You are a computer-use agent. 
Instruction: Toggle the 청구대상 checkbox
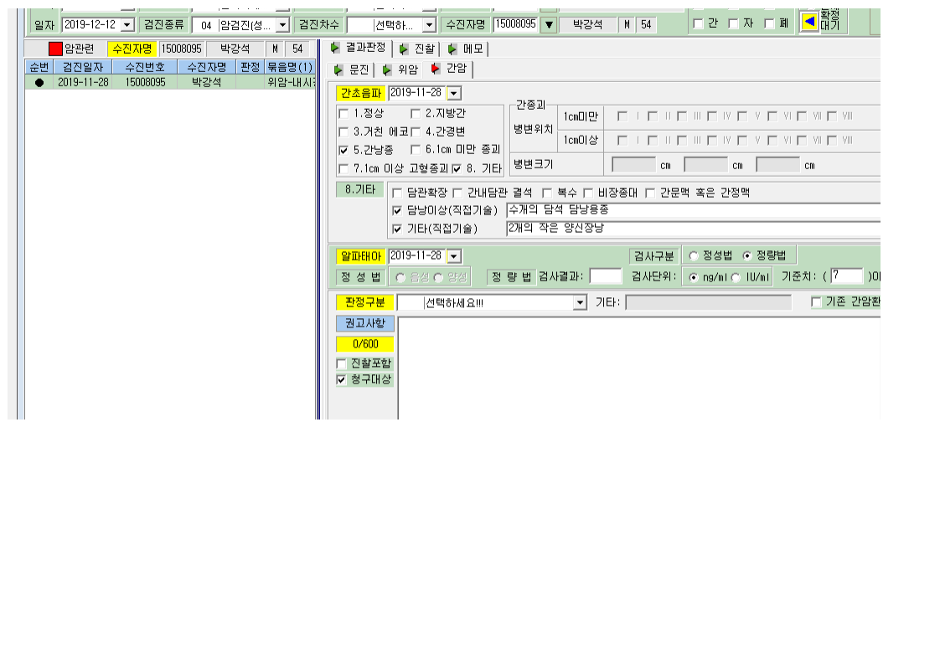(341, 379)
